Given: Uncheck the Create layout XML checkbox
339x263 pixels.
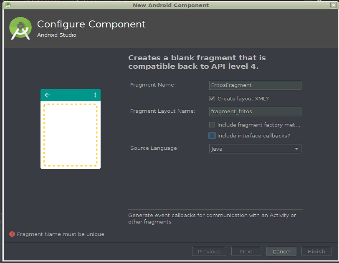Looking at the screenshot, I should 212,99.
